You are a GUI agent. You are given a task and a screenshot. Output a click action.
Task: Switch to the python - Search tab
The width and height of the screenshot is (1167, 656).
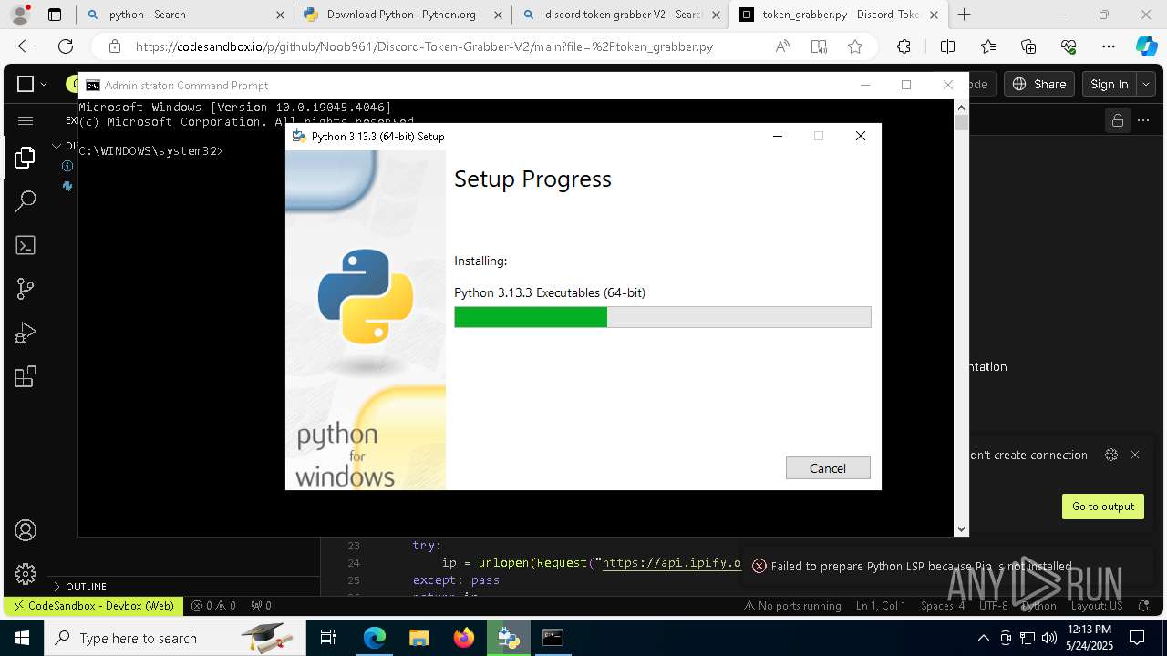click(x=185, y=15)
